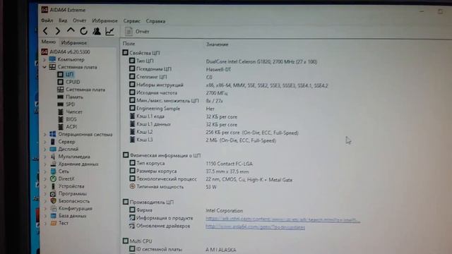Image resolution: width=452 pixels, height=254 pixels.
Task: Expand the Хранение данных tree node
Action: click(44, 164)
